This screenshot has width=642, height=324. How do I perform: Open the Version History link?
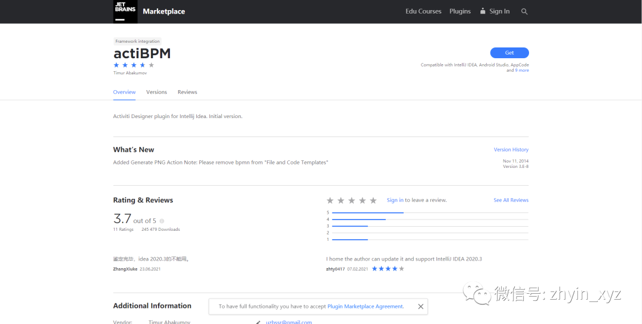[511, 150]
